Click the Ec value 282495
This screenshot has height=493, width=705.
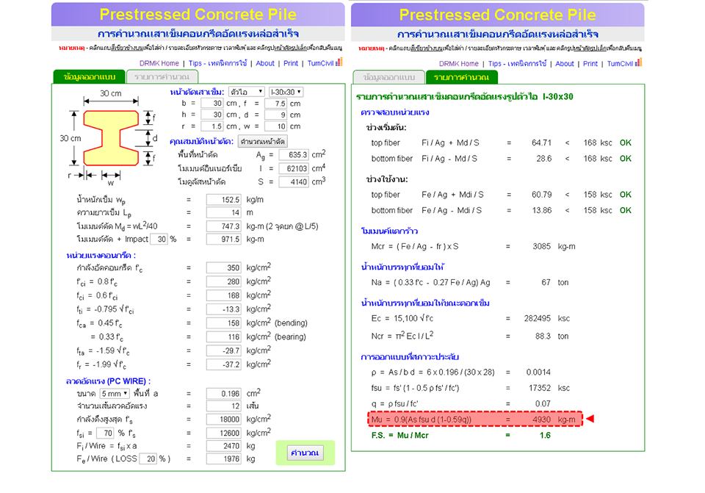[x=538, y=318]
